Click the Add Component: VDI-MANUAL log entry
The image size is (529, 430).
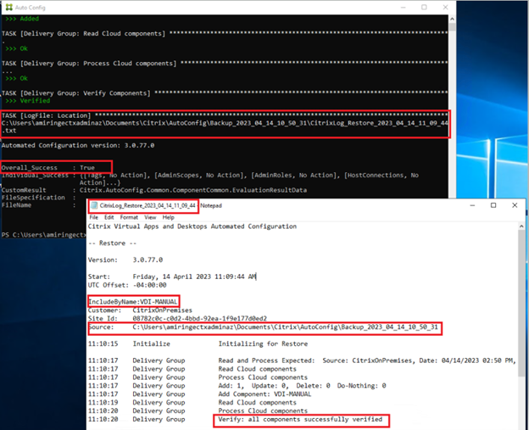pos(200,394)
